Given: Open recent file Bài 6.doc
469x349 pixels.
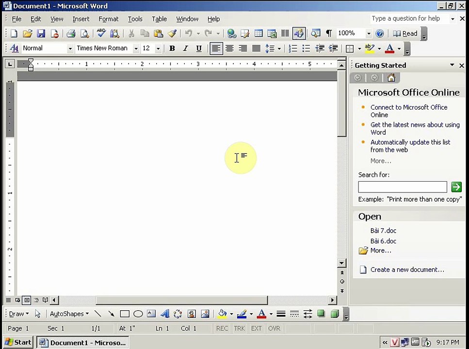Looking at the screenshot, I should (x=383, y=241).
